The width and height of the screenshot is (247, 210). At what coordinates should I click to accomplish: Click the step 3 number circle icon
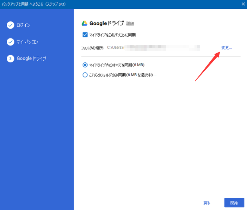point(11,58)
